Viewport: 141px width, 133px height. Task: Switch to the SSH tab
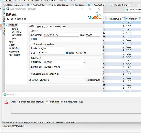coord(49,27)
